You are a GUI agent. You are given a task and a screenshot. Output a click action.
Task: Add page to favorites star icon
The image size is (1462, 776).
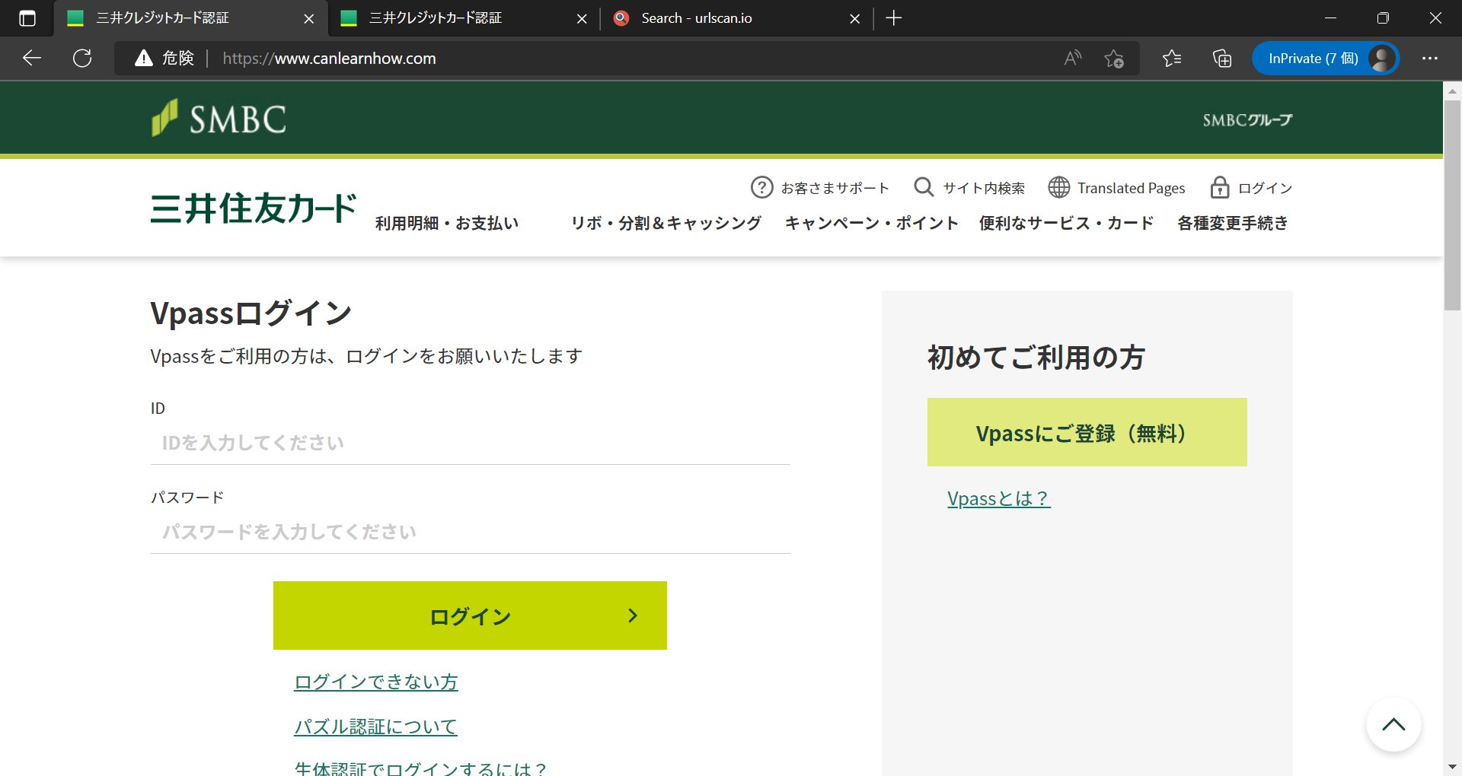pos(1114,59)
